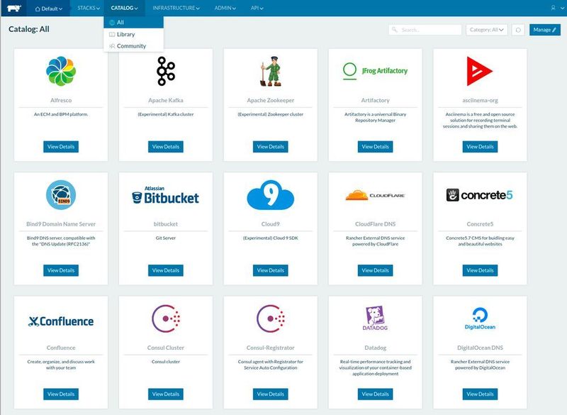View Details for Alfresco
567x415 pixels.
click(61, 147)
